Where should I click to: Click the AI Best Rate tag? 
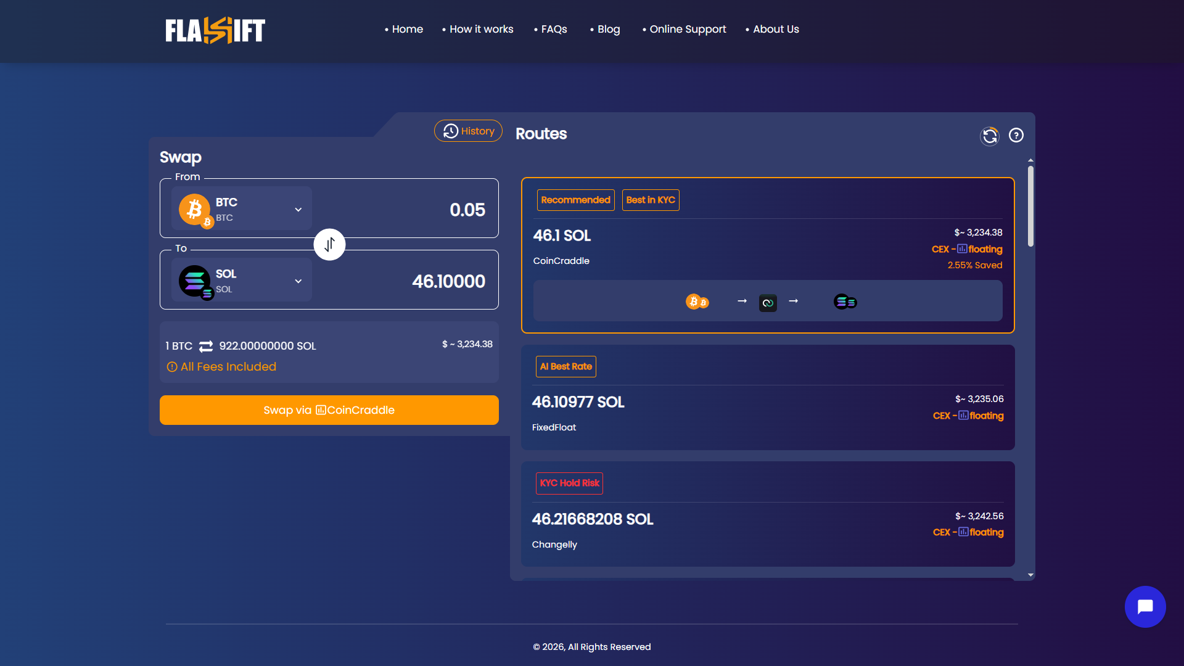[x=565, y=366]
